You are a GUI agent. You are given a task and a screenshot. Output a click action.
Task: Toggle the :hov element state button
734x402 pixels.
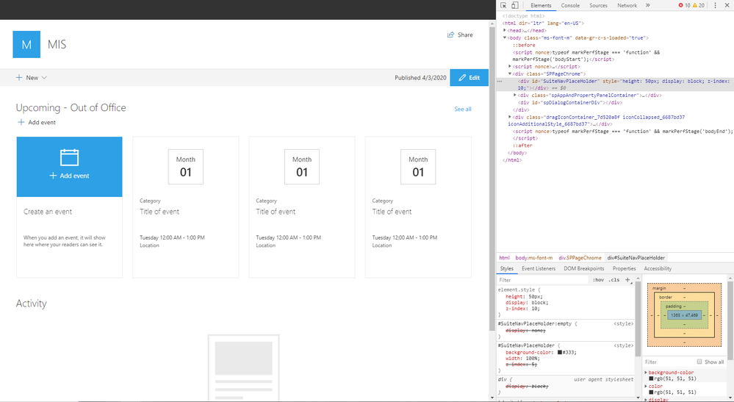pos(598,280)
